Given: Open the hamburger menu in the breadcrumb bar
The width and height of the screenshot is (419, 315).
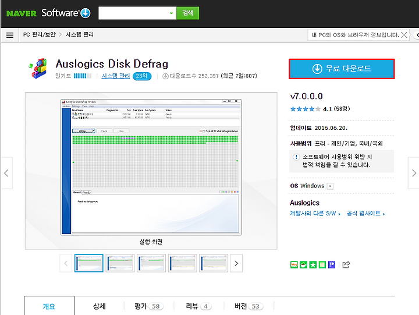Looking at the screenshot, I should pos(10,35).
